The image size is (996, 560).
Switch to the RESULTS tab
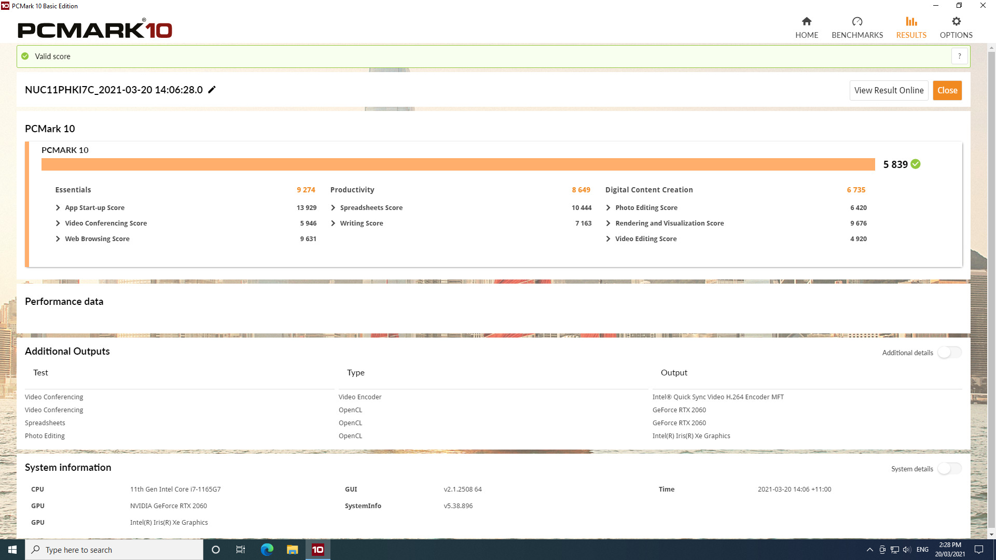(911, 27)
